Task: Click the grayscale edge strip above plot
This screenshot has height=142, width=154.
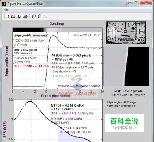Action: tap(57, 30)
